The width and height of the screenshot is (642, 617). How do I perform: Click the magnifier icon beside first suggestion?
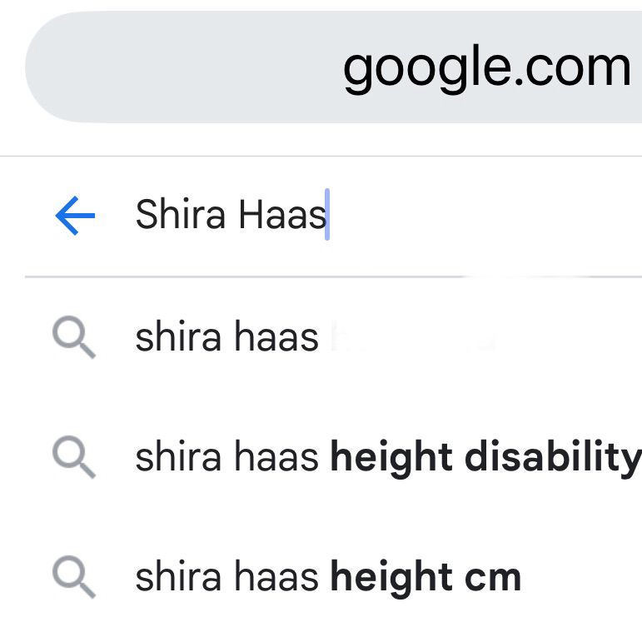[x=73, y=338]
